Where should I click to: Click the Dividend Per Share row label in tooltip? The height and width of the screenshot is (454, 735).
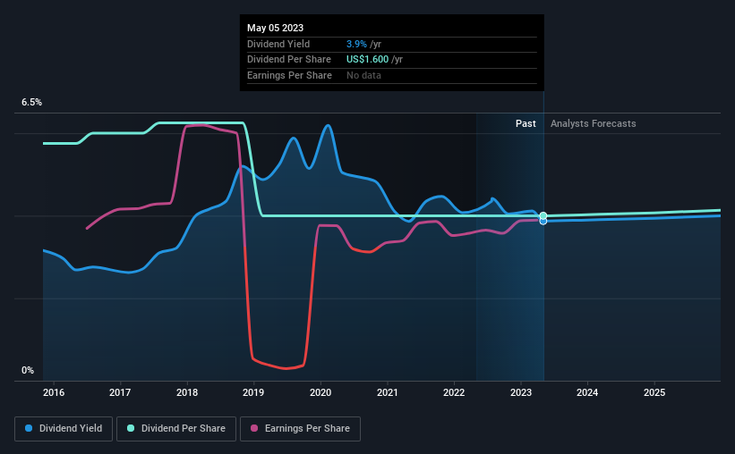tap(289, 60)
